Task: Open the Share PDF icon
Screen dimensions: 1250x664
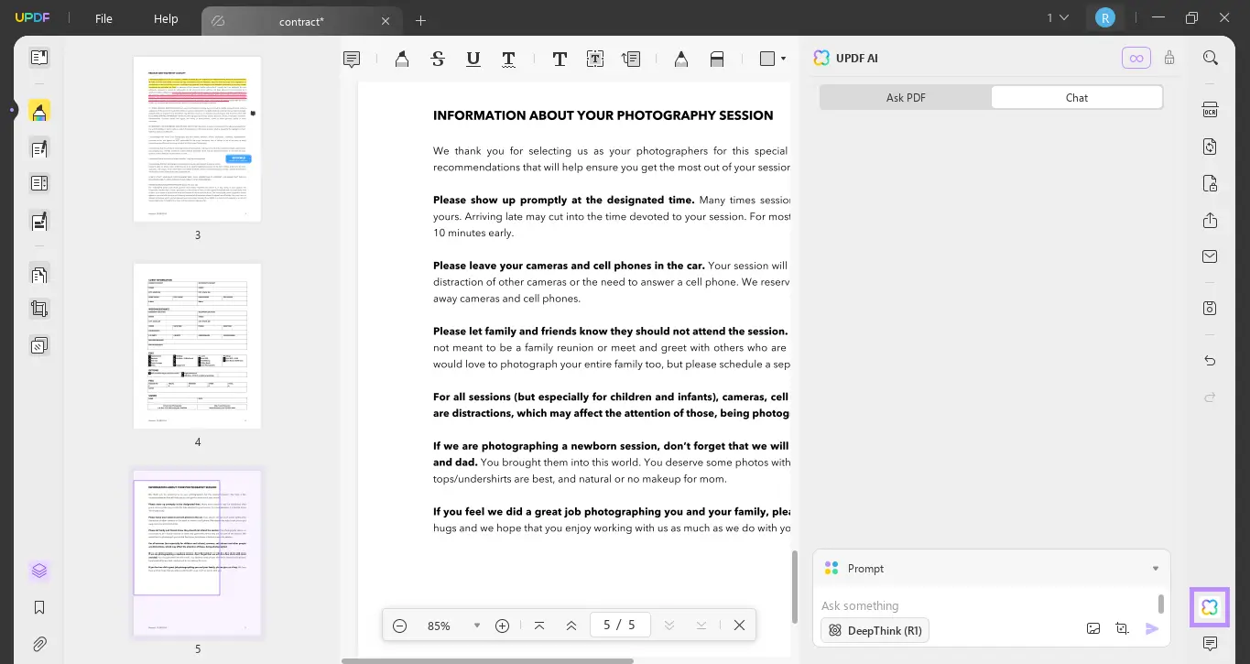Action: click(x=1211, y=221)
